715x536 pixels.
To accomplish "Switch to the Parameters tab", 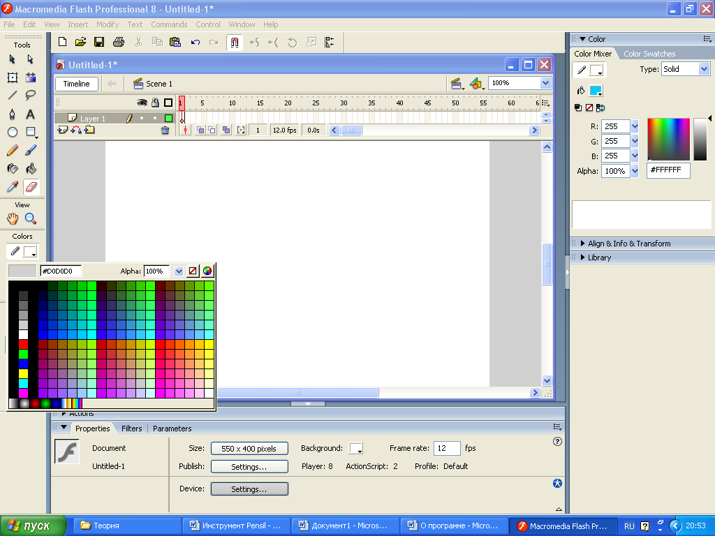I will (172, 429).
